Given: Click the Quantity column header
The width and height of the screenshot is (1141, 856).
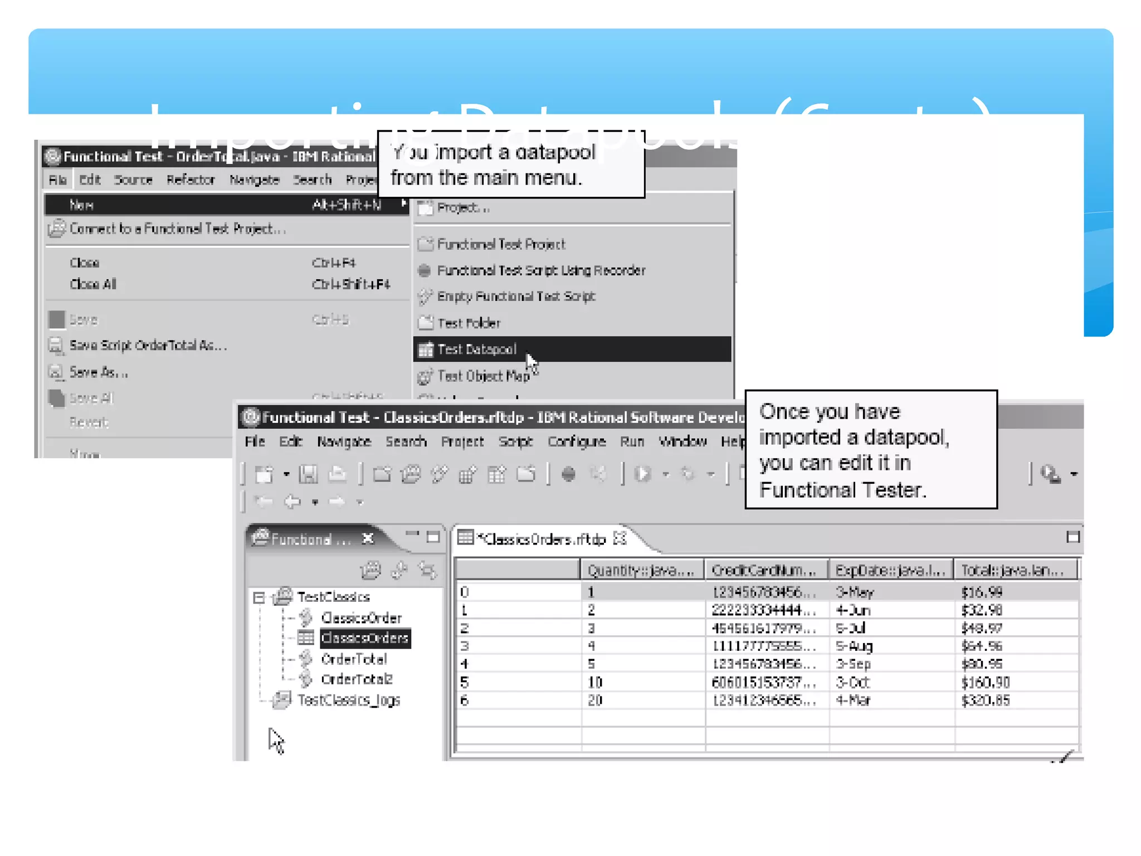Looking at the screenshot, I should click(x=642, y=570).
